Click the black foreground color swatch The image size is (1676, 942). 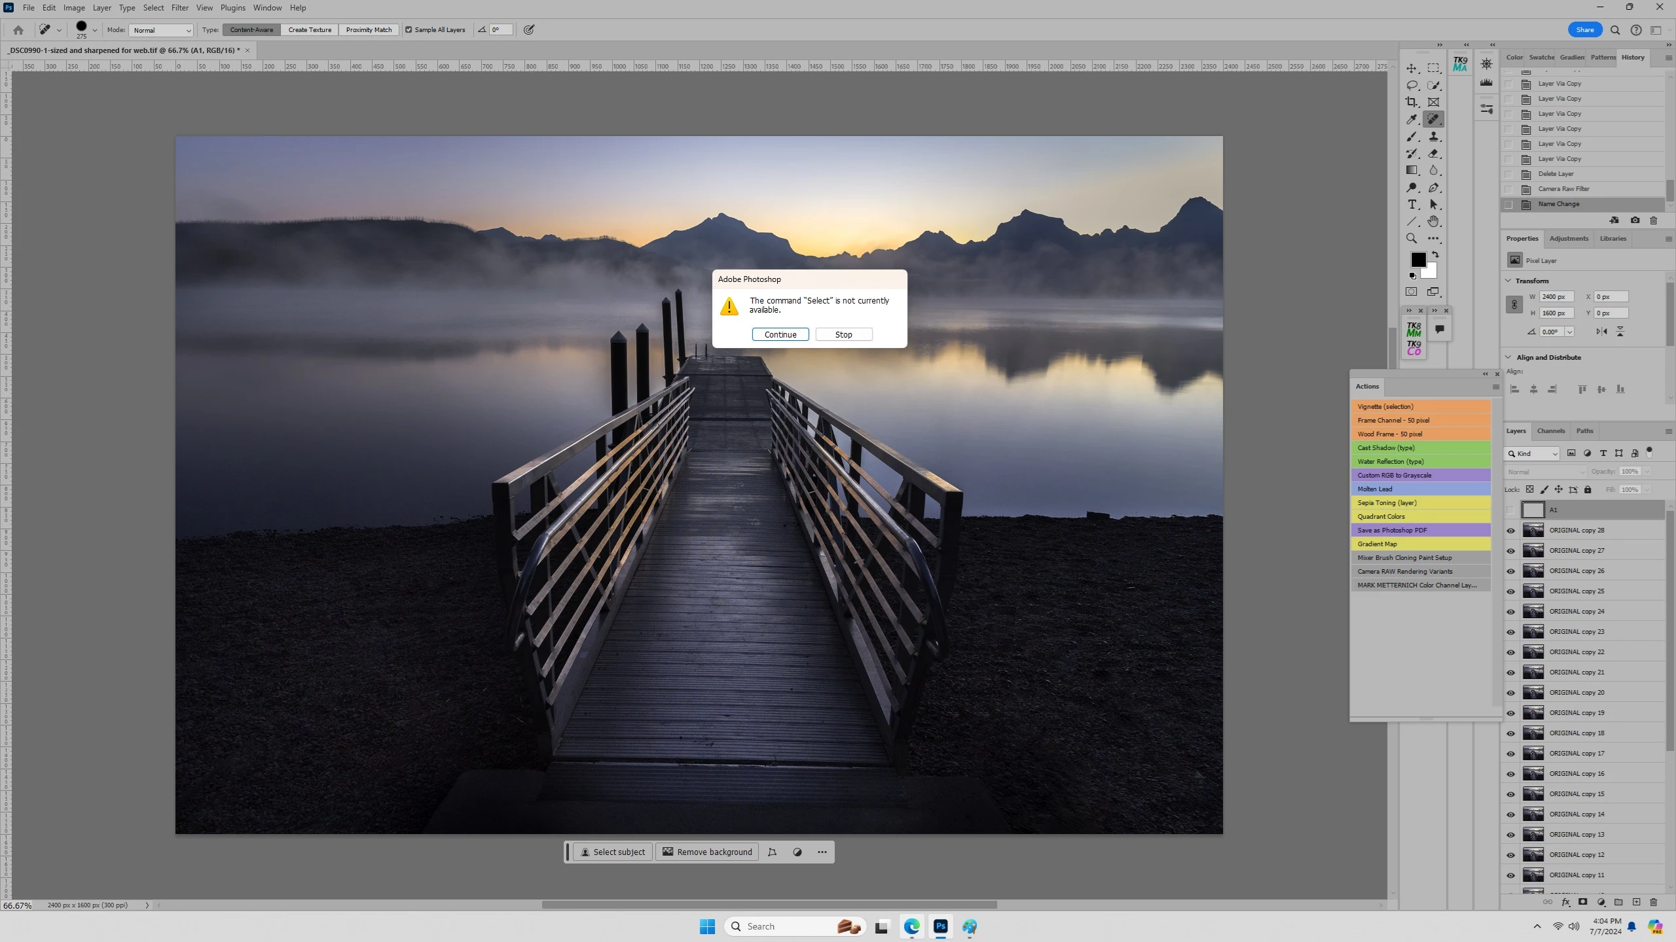1417,259
